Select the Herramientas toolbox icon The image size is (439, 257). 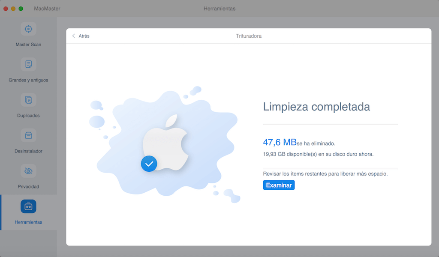point(28,206)
